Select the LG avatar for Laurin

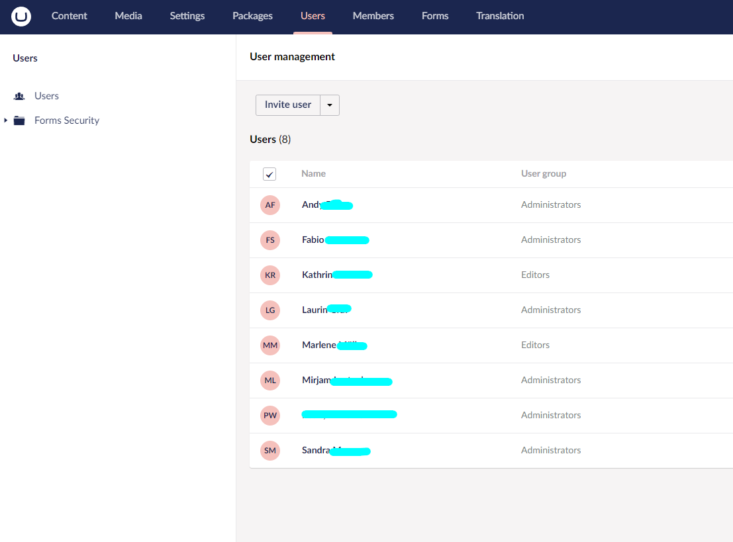tap(270, 310)
